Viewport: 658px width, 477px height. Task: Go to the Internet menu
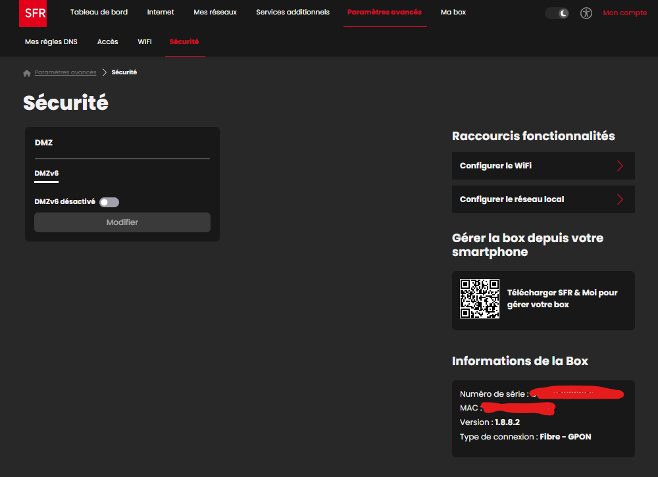(x=161, y=13)
